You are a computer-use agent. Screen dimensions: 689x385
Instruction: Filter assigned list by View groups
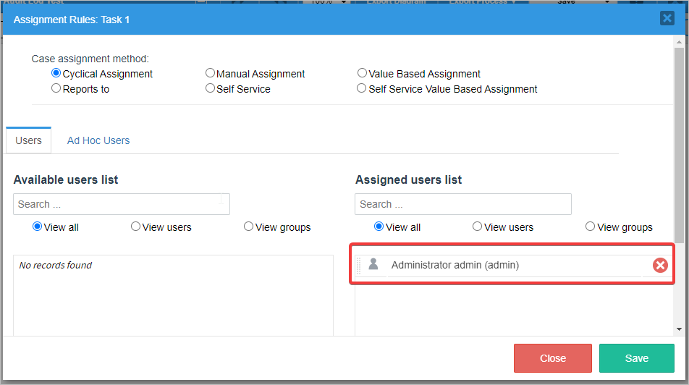590,227
